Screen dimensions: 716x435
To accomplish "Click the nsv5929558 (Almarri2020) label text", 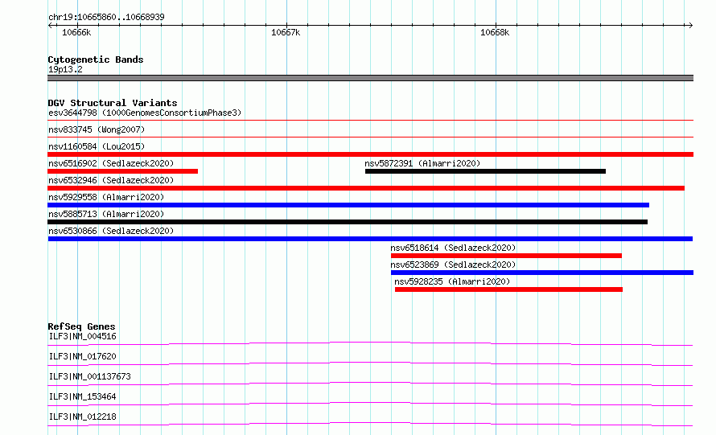I will 106,197.
